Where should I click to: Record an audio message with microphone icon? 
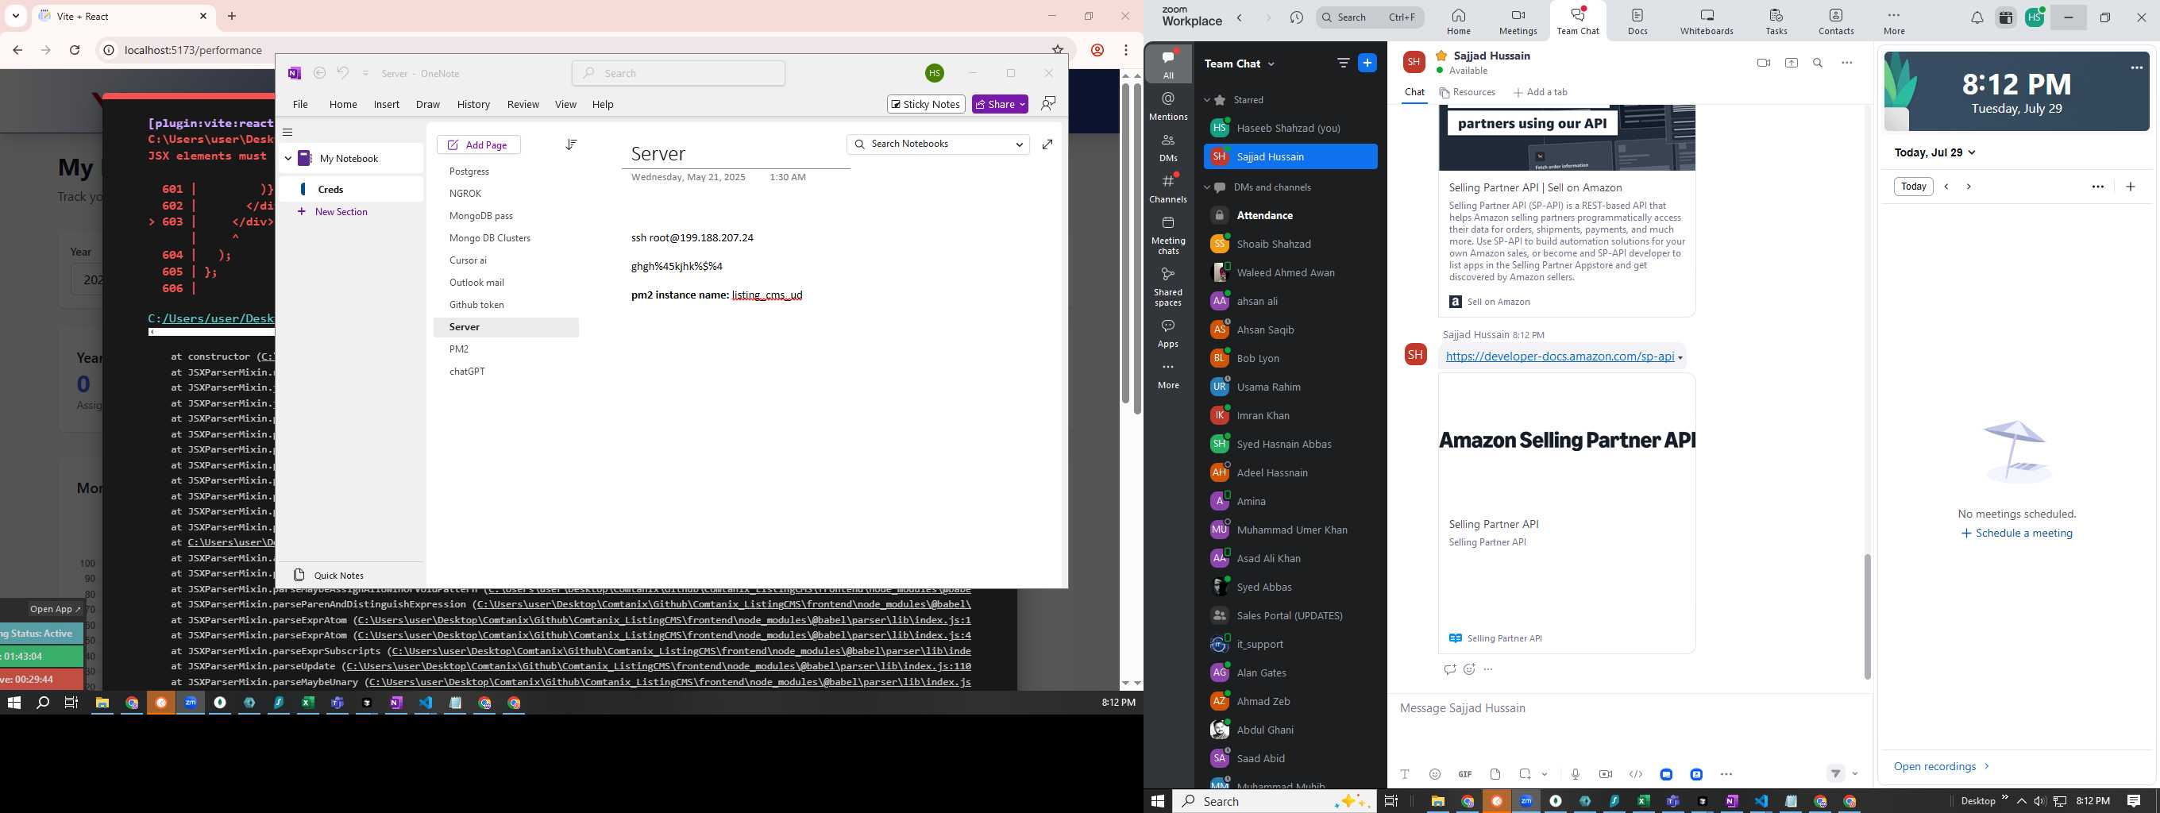coord(1576,773)
